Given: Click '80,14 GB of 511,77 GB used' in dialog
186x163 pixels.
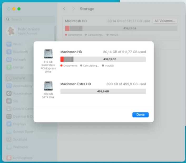Looking at the screenshot, I should click(x=124, y=52).
